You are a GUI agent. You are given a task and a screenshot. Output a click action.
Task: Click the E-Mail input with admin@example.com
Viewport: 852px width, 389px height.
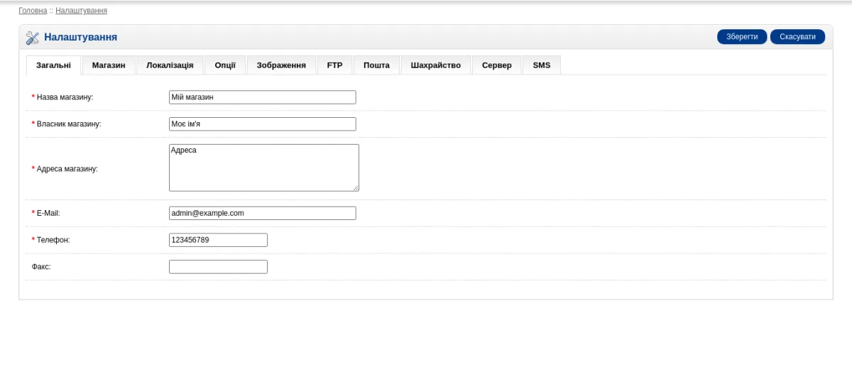pyautogui.click(x=262, y=213)
